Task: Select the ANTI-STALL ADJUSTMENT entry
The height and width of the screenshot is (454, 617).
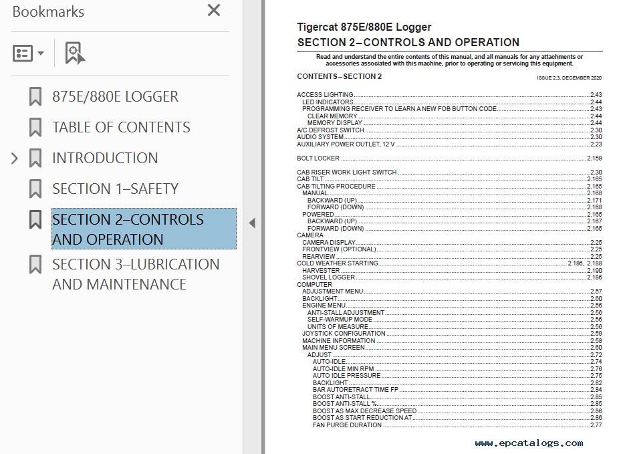Action: pyautogui.click(x=455, y=313)
